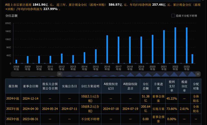
Task: Click the date 2023-08-31
Action: [31, 119]
